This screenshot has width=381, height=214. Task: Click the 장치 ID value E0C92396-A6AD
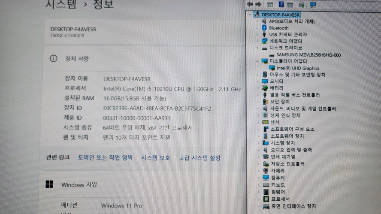[157, 109]
